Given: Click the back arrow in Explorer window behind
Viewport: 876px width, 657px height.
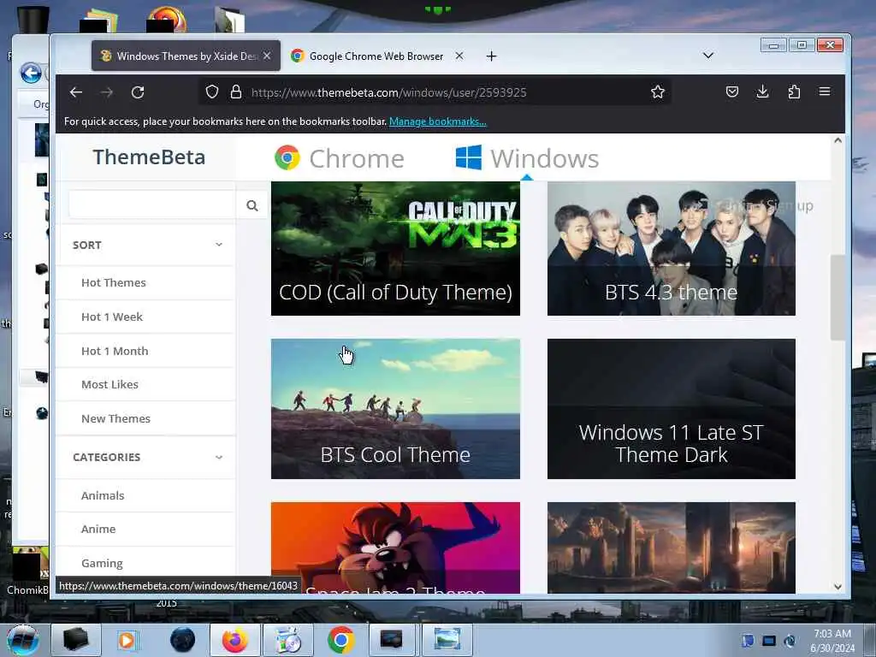Looking at the screenshot, I should point(31,73).
